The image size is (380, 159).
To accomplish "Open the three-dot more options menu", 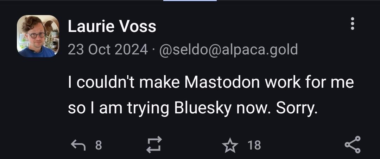I will click(x=352, y=24).
